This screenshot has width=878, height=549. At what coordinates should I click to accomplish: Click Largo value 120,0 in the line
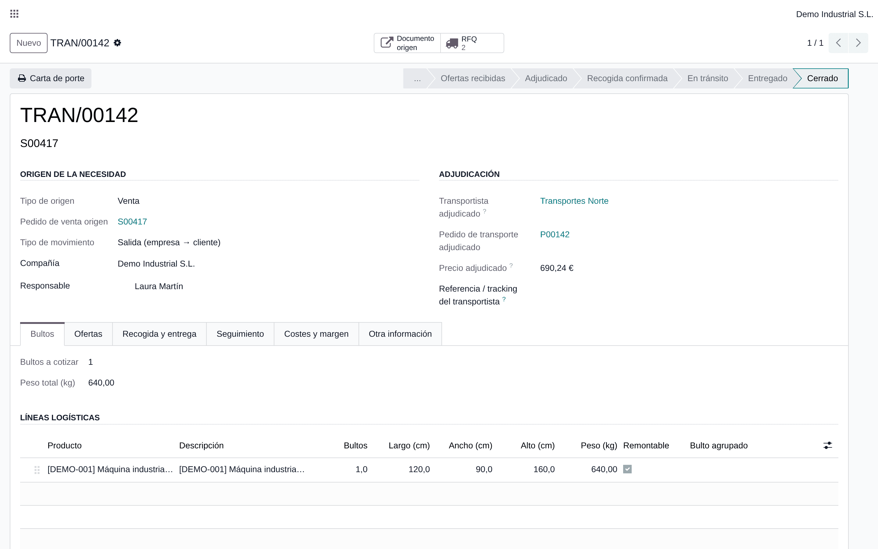pyautogui.click(x=419, y=469)
